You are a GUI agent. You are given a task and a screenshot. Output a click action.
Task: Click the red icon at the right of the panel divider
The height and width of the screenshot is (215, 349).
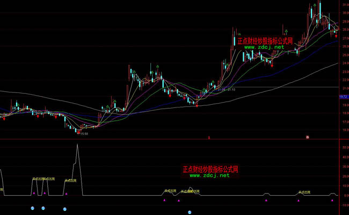tap(308, 138)
